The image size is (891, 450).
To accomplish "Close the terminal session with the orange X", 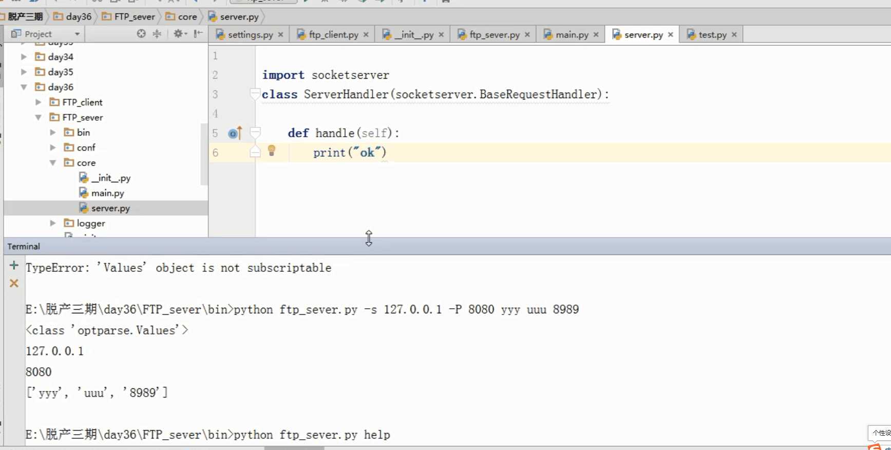I will click(14, 283).
